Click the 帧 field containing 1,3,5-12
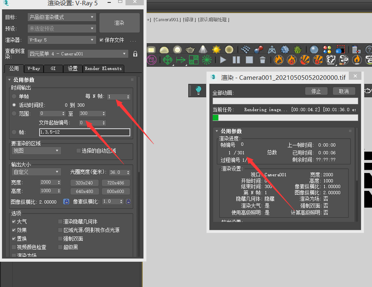 coord(84,132)
